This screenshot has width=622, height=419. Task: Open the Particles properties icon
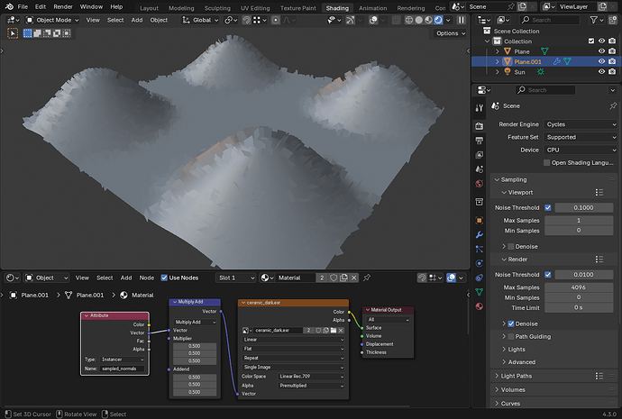(x=480, y=249)
